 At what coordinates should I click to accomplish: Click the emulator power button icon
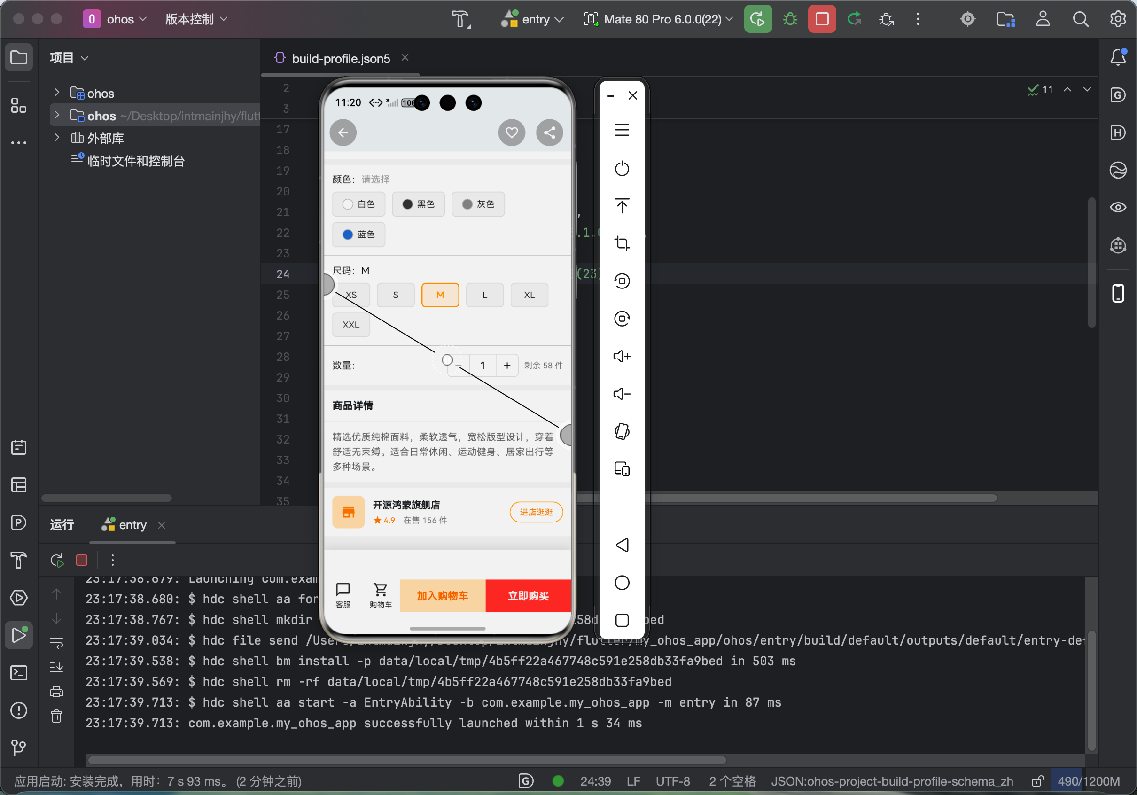[622, 169]
